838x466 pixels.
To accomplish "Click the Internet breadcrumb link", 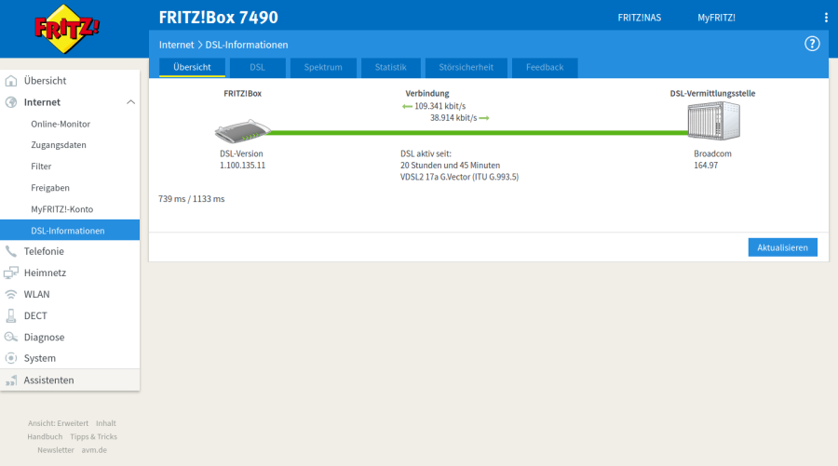I will tap(176, 45).
